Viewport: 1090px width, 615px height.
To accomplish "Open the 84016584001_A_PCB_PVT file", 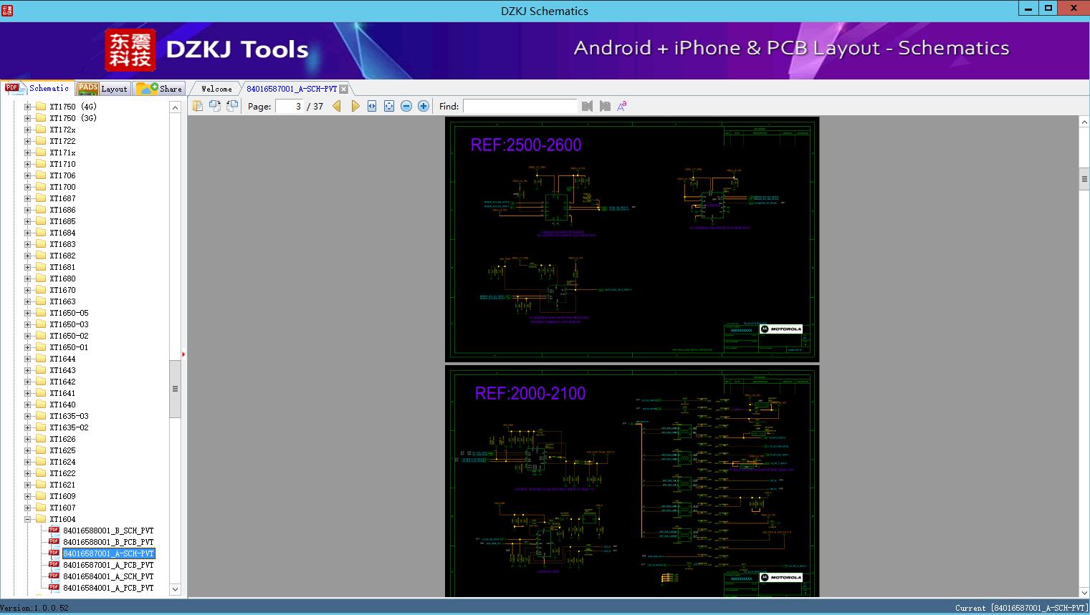I will tap(107, 588).
